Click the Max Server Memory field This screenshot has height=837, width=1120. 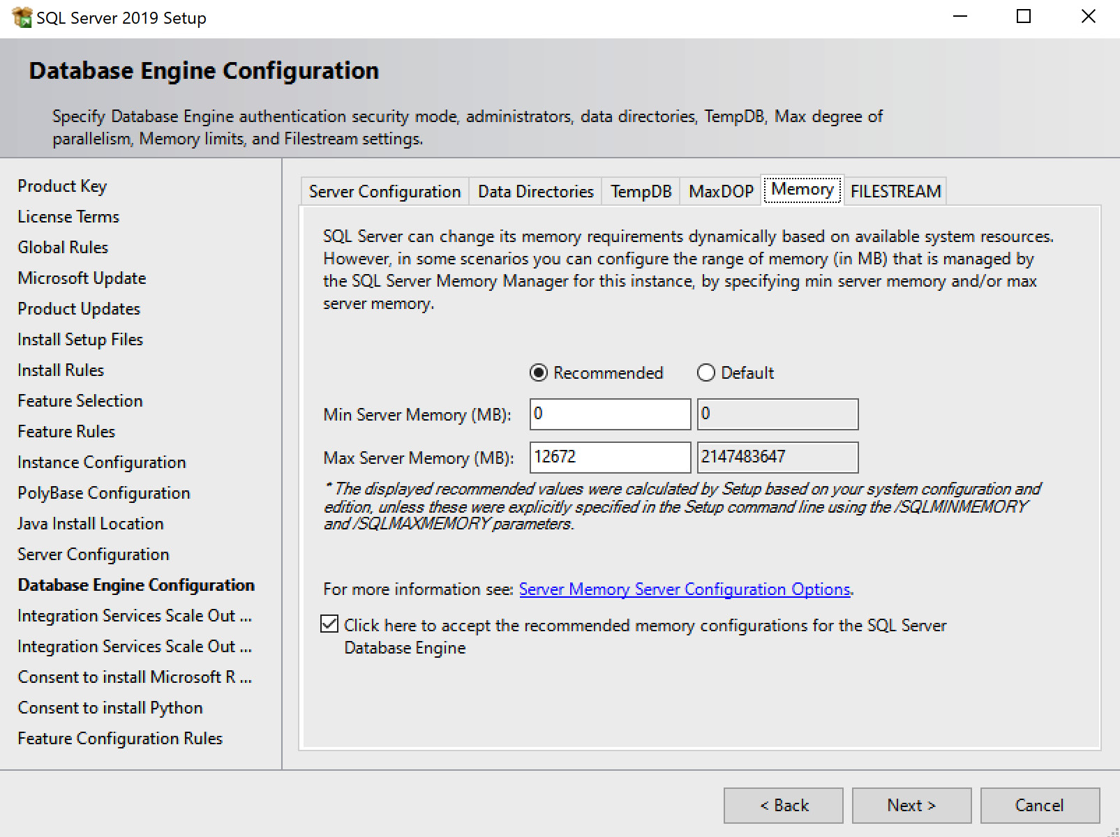[x=609, y=457]
